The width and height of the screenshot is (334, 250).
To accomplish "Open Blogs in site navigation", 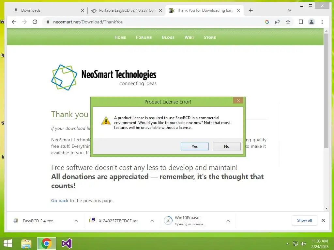I will tap(168, 37).
